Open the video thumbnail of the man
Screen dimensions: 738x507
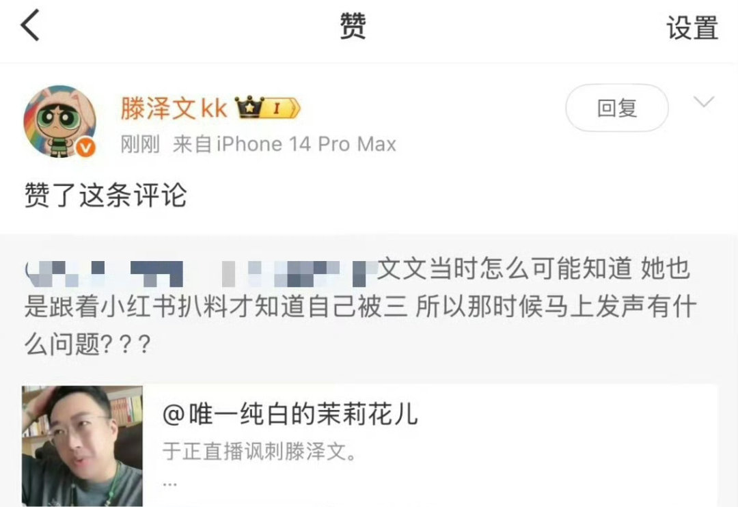click(x=83, y=446)
